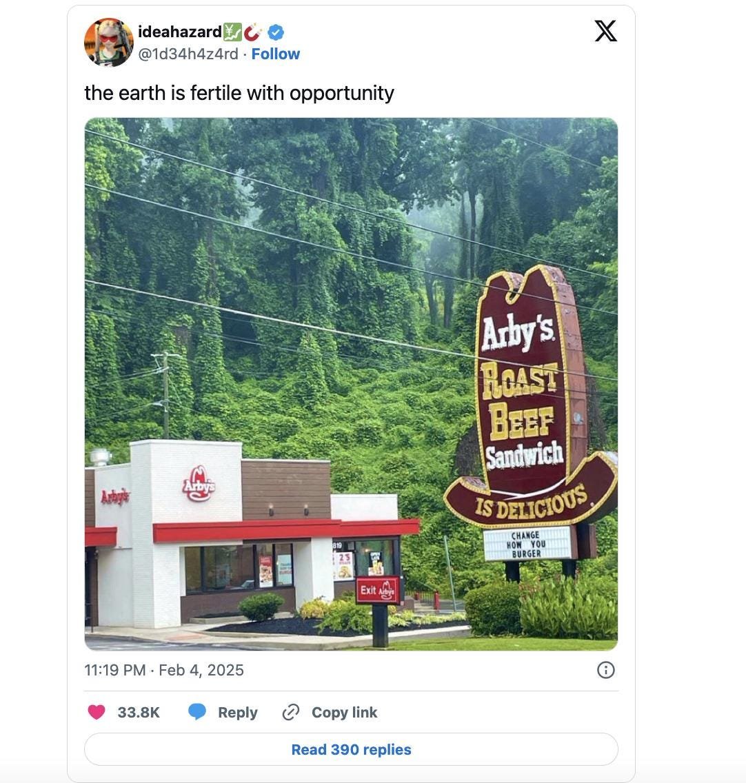Click the tweet text about fertile earth
746x783 pixels.
pyautogui.click(x=239, y=93)
